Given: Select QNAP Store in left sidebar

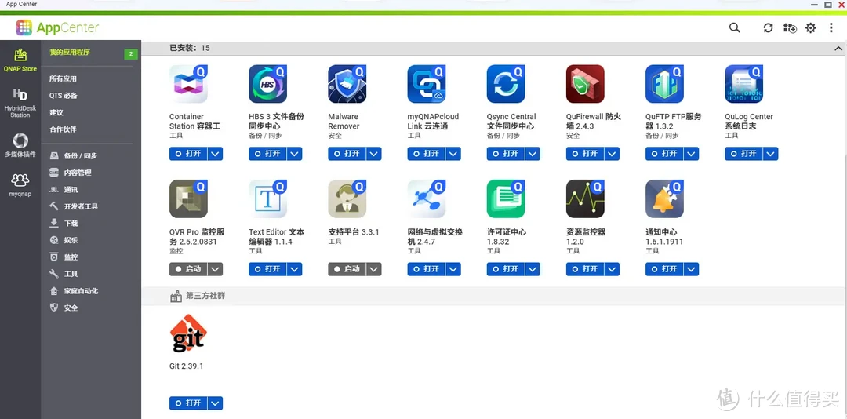Looking at the screenshot, I should (20, 60).
